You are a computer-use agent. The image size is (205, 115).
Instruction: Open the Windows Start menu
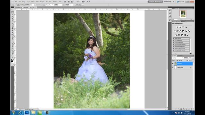(13, 113)
